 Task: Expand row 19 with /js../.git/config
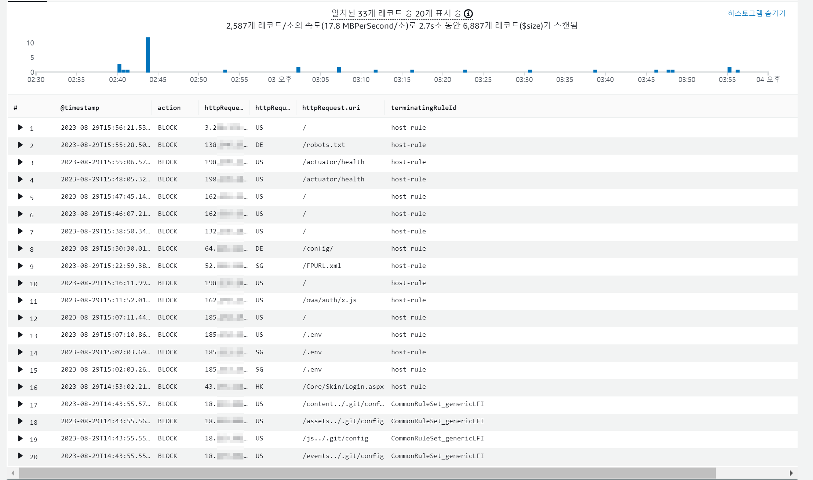pos(20,438)
